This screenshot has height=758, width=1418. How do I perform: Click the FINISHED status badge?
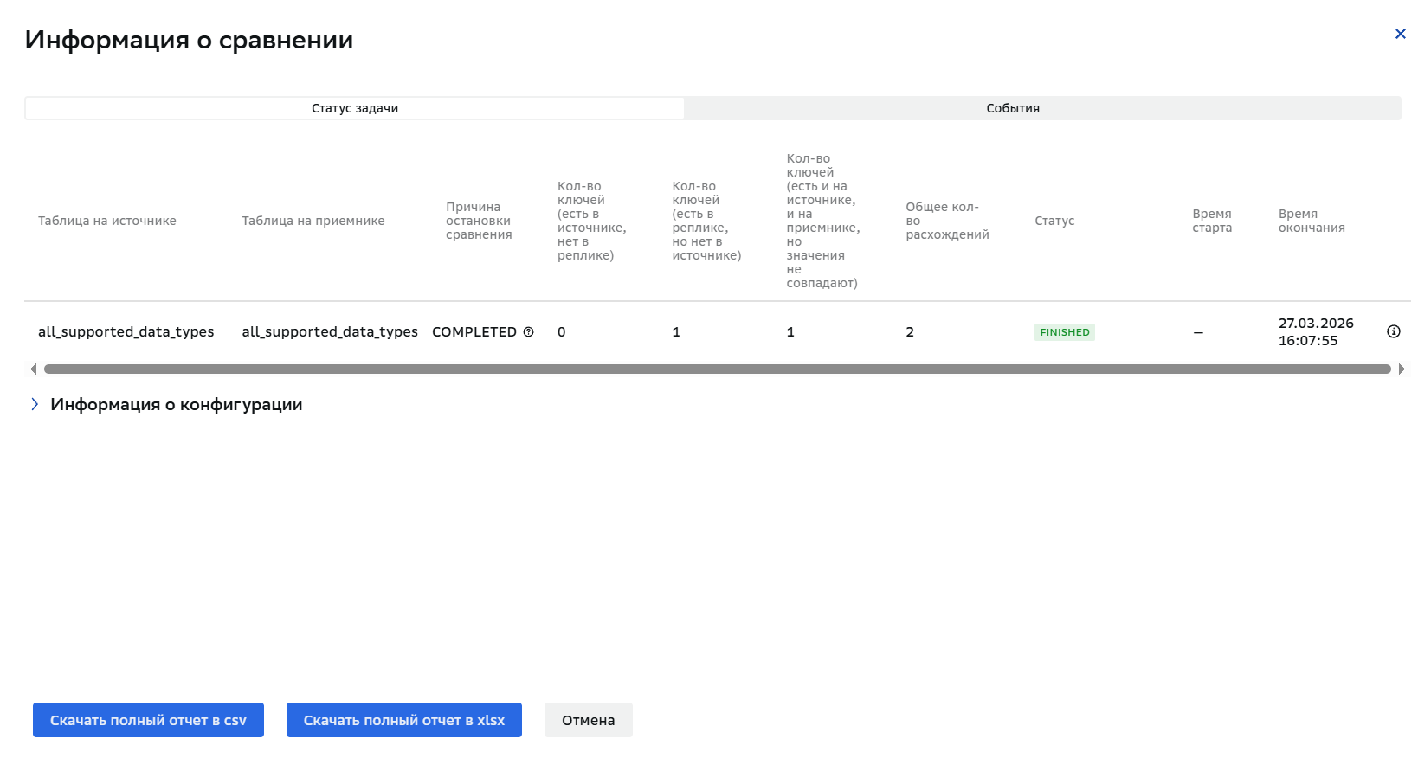tap(1065, 332)
